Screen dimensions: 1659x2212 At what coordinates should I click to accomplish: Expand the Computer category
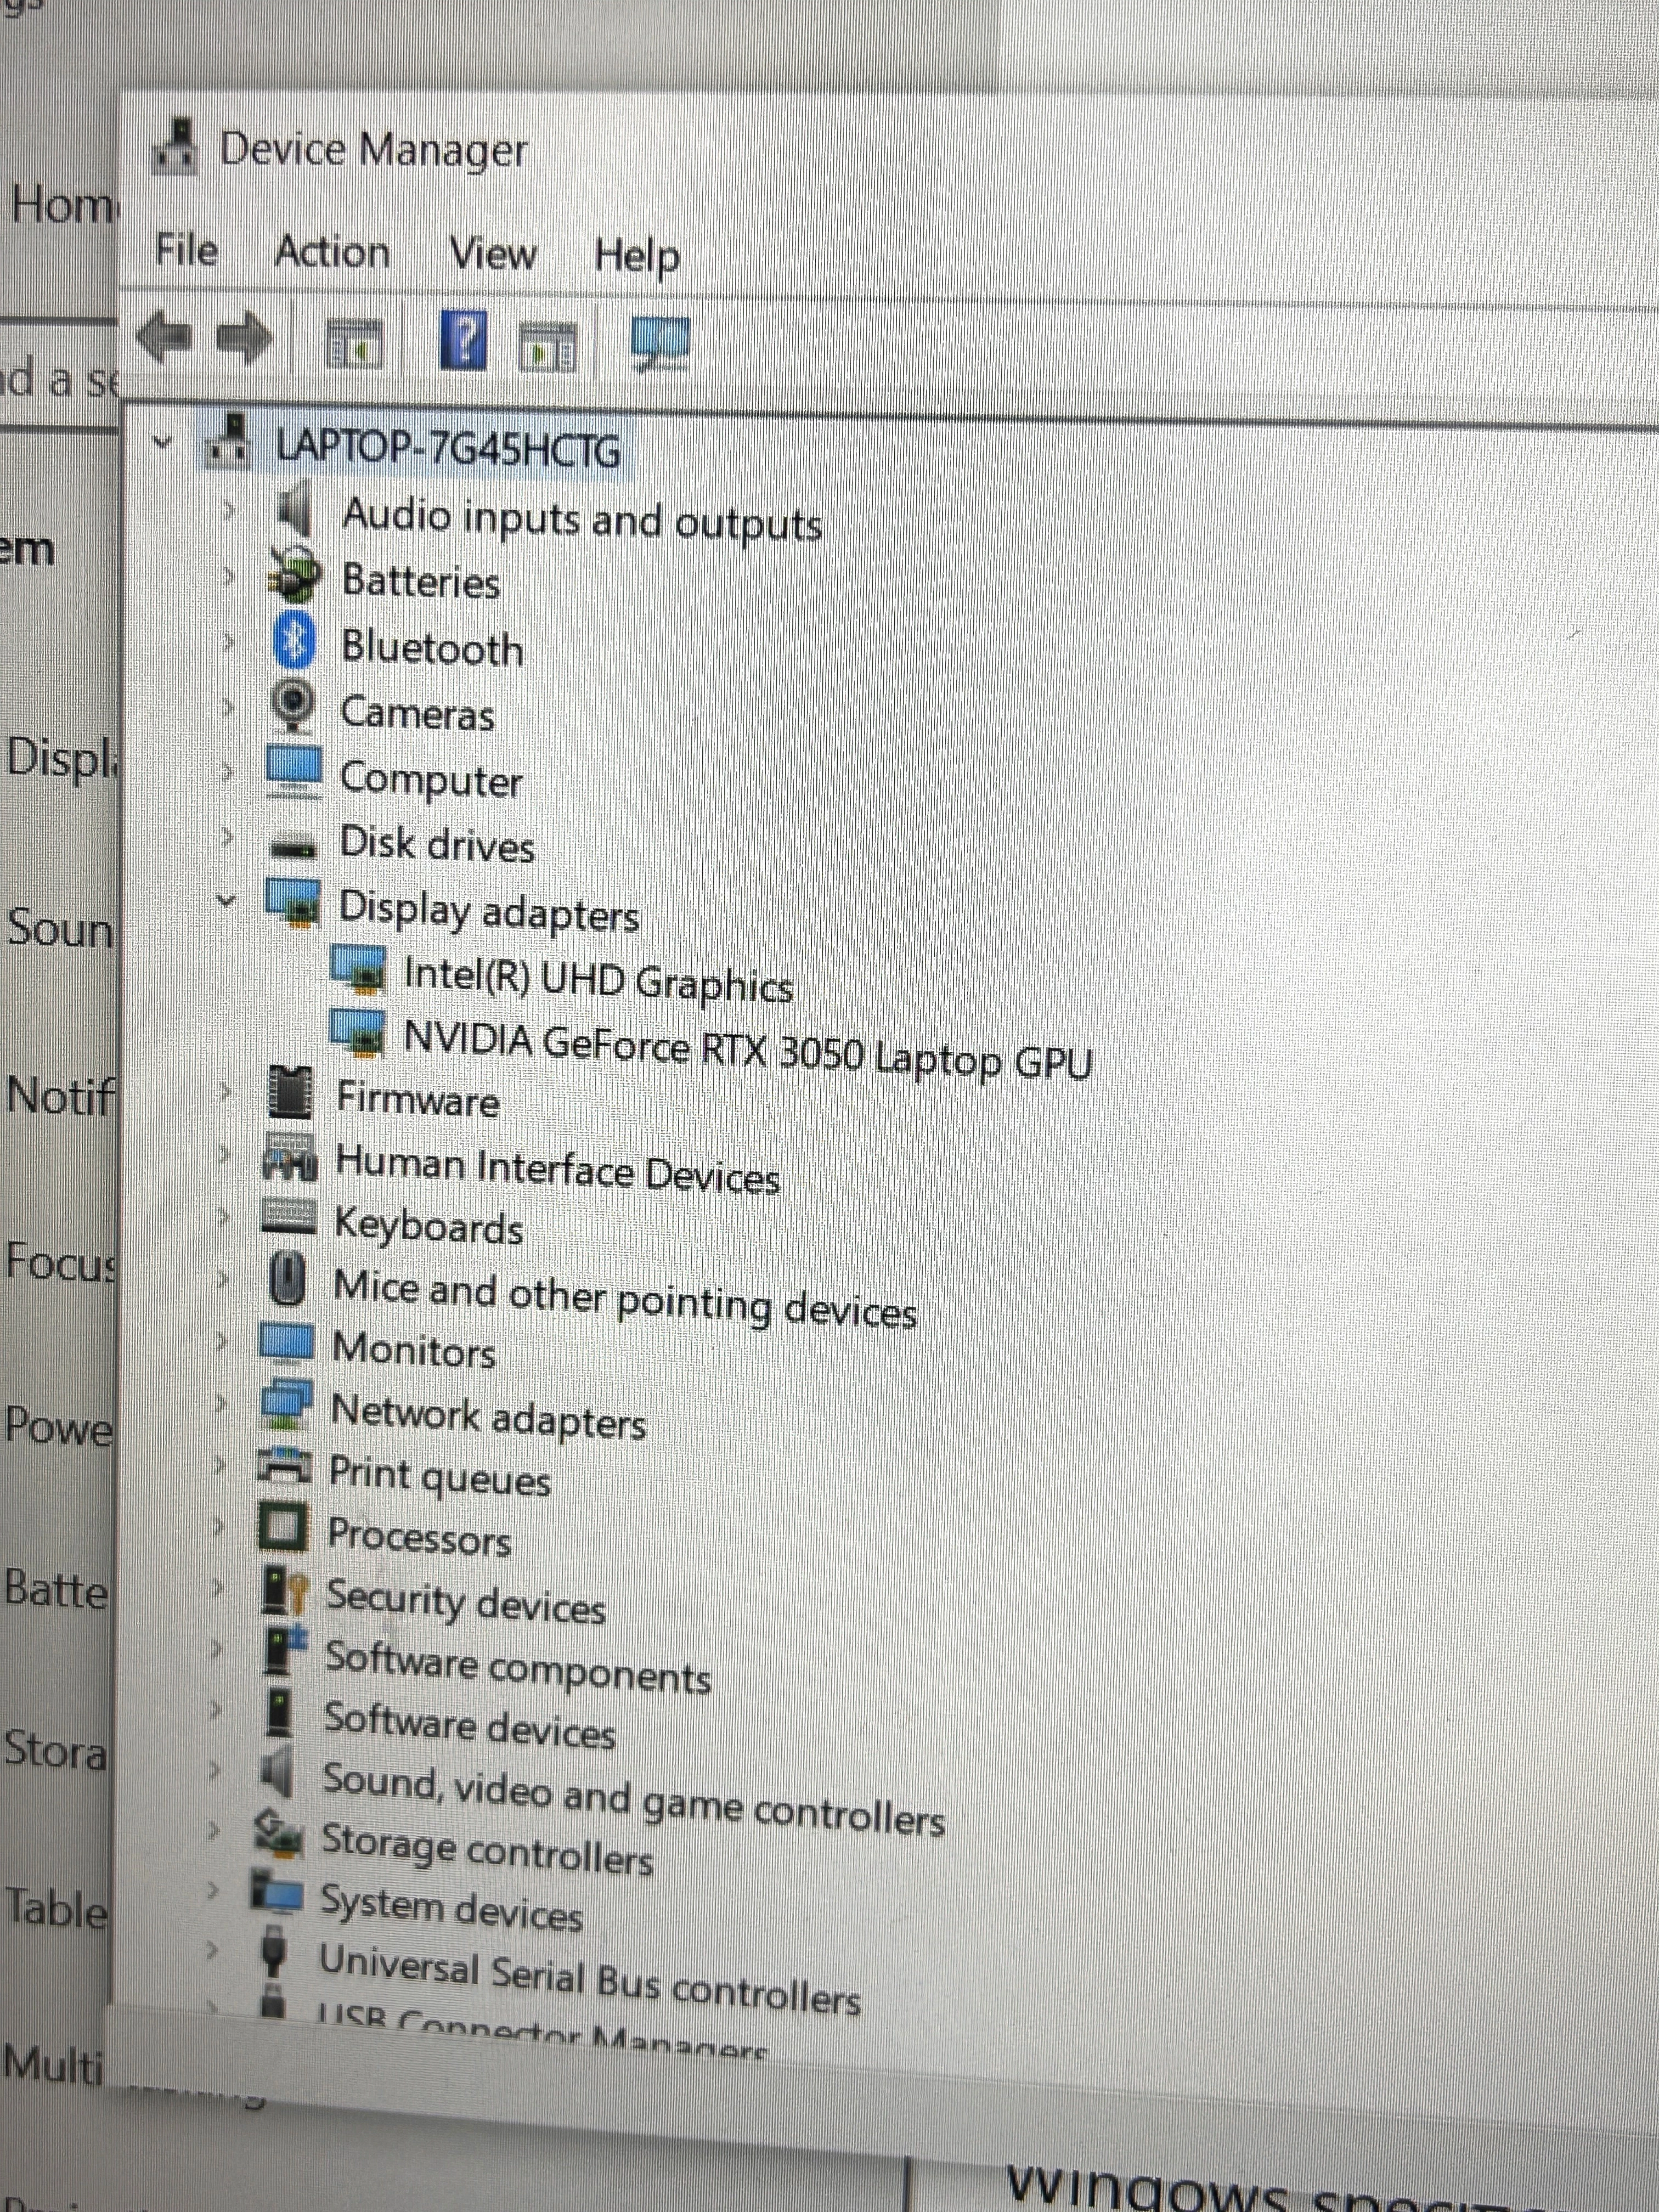click(228, 772)
